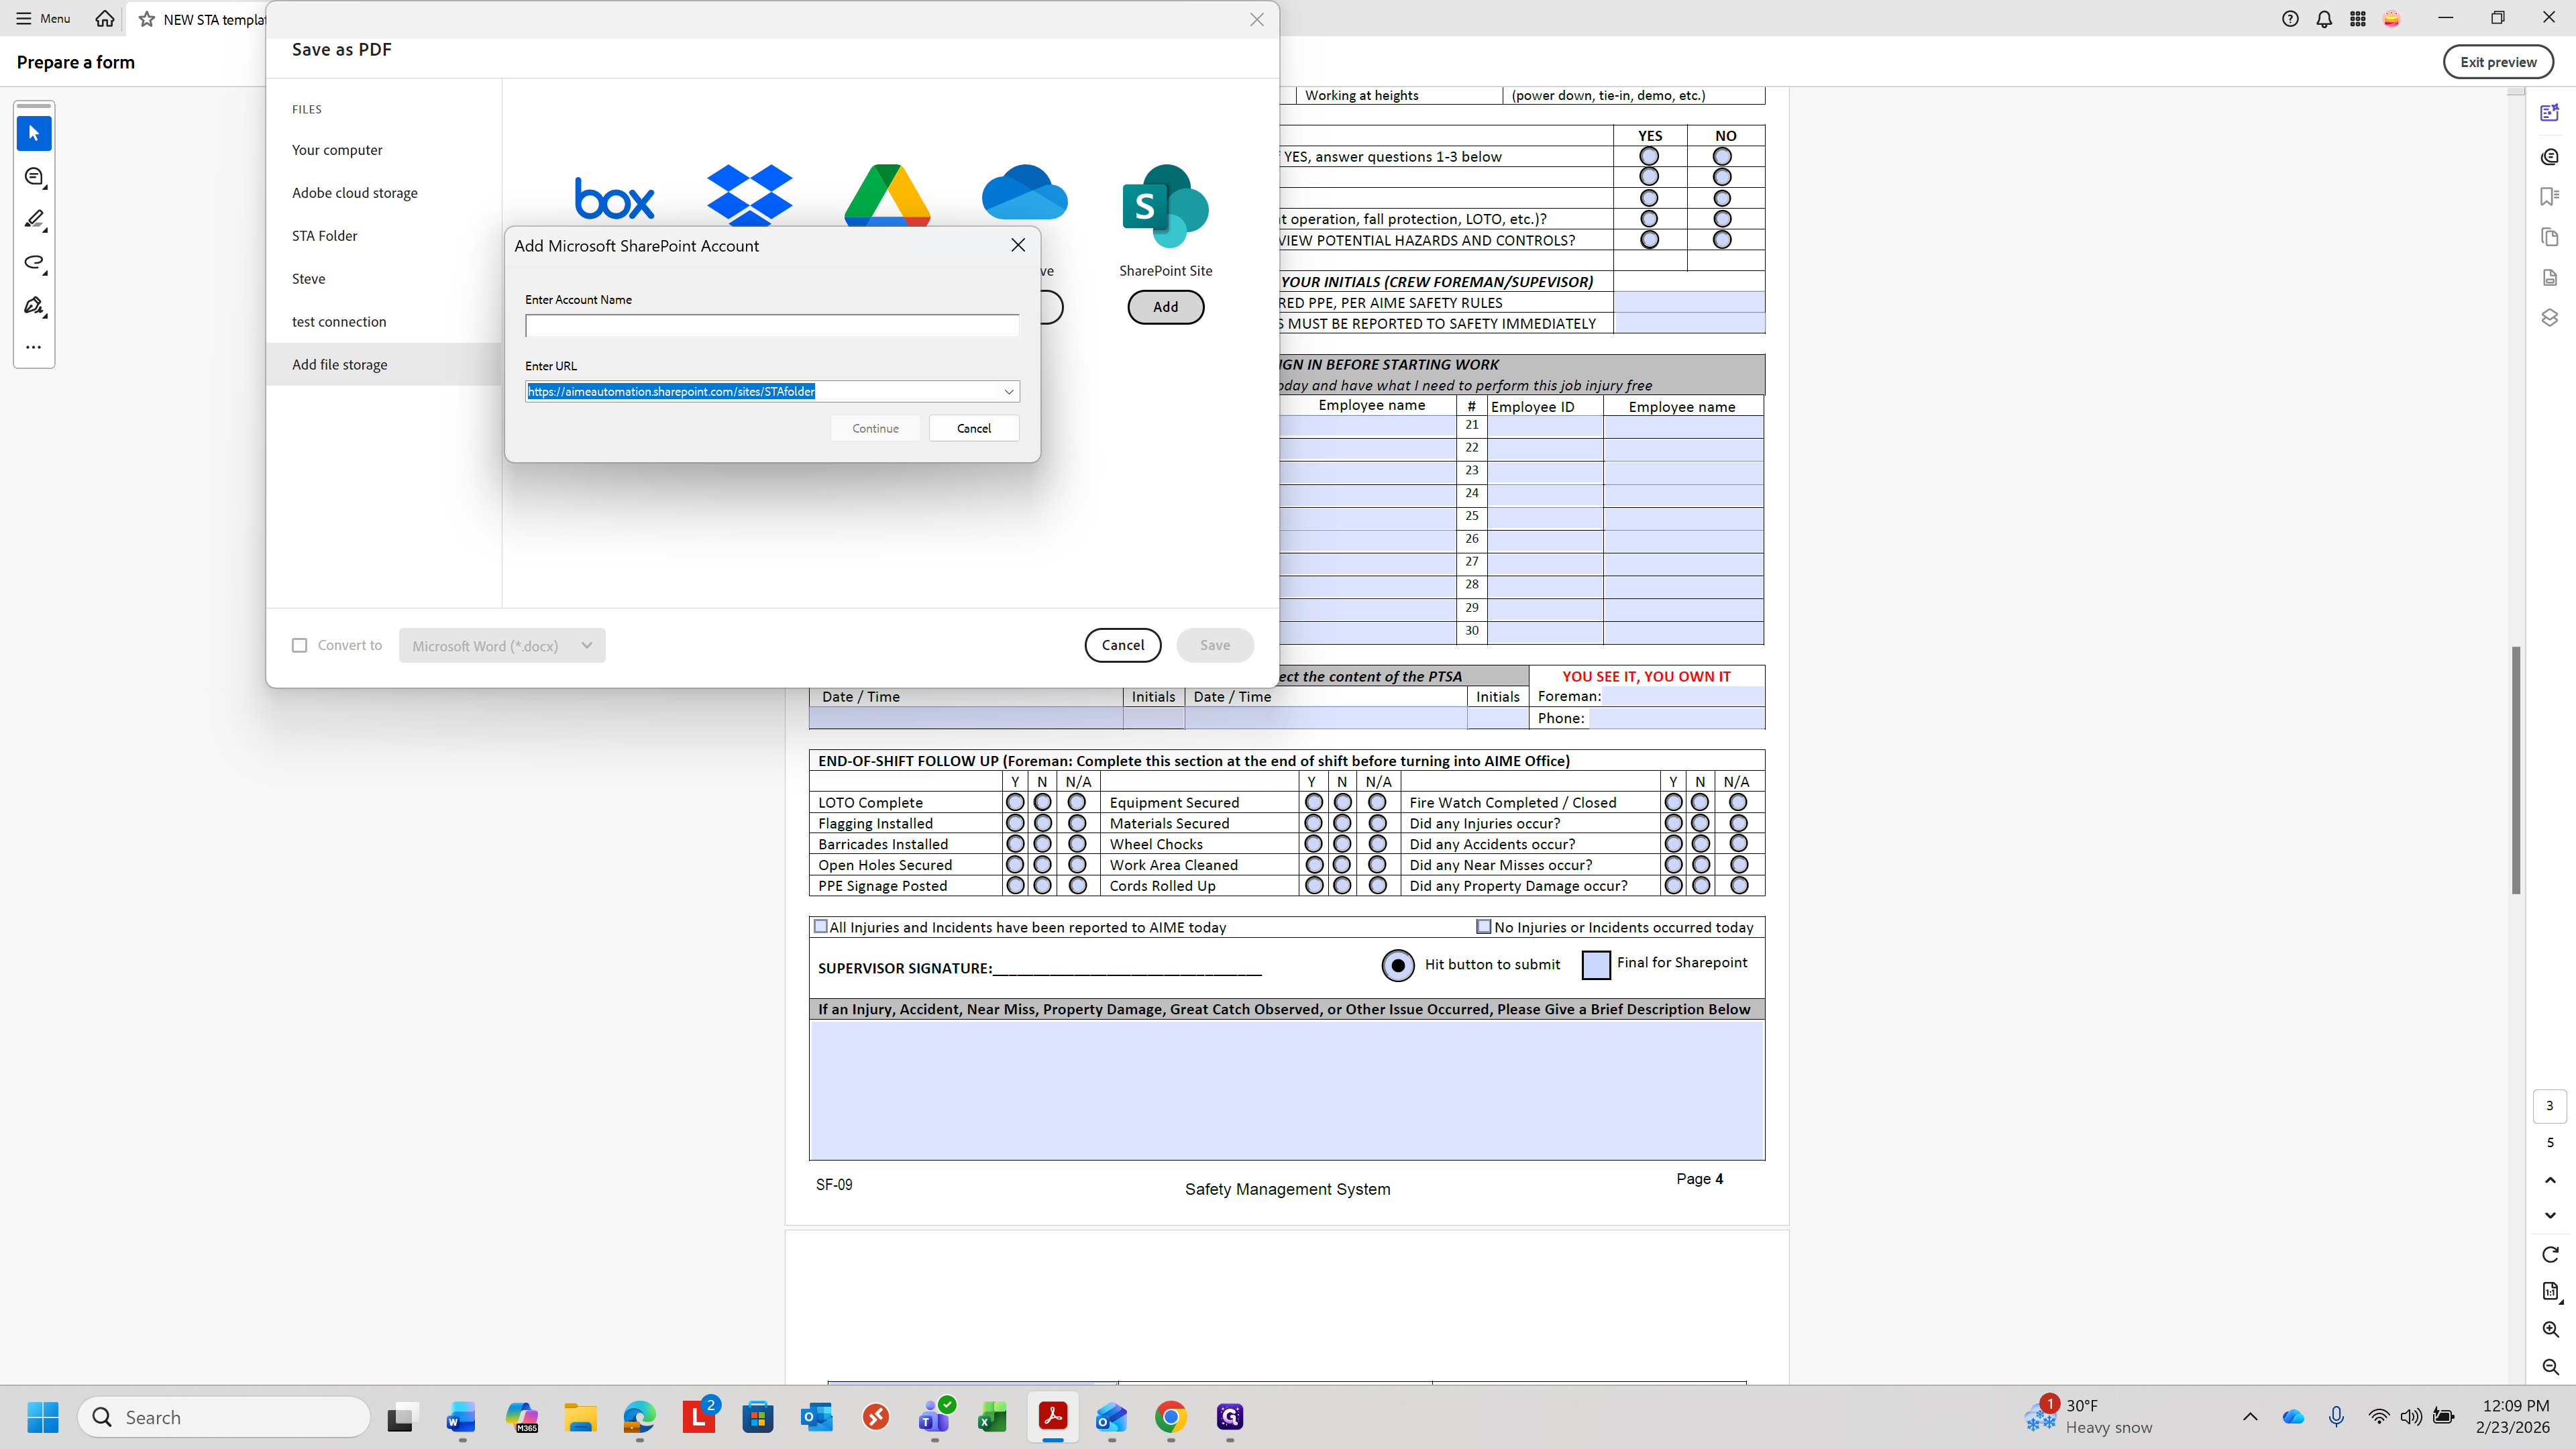Click the SharePoint Site logo icon
The width and height of the screenshot is (2576, 1449).
click(x=1165, y=206)
